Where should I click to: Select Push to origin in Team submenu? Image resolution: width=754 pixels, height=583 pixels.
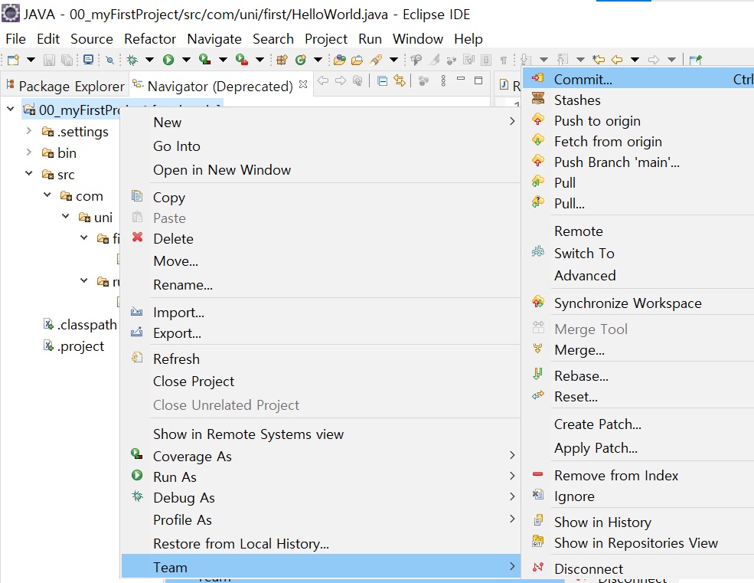(x=638, y=120)
